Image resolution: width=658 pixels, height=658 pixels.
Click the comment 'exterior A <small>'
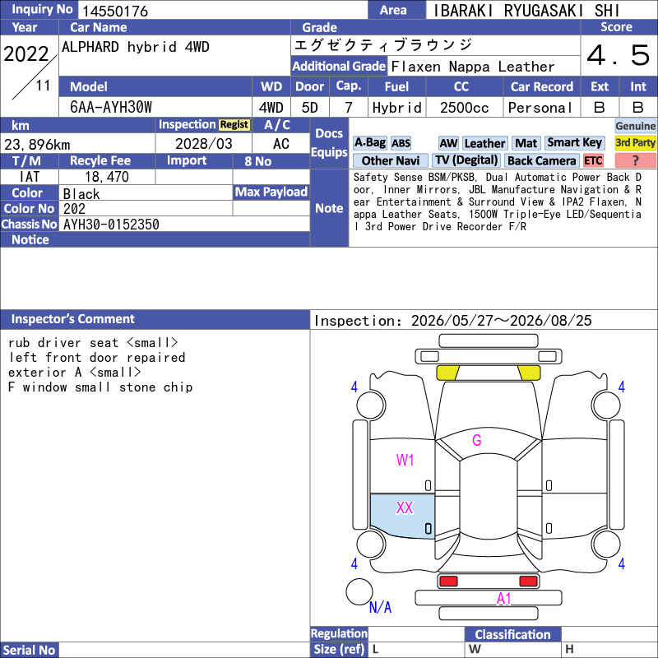tap(75, 373)
